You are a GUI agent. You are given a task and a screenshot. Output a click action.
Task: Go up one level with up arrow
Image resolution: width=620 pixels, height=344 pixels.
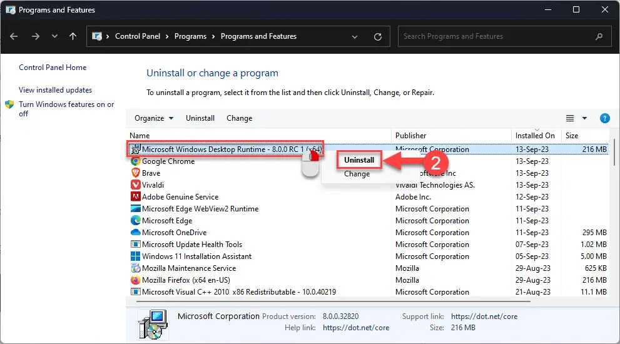point(73,36)
